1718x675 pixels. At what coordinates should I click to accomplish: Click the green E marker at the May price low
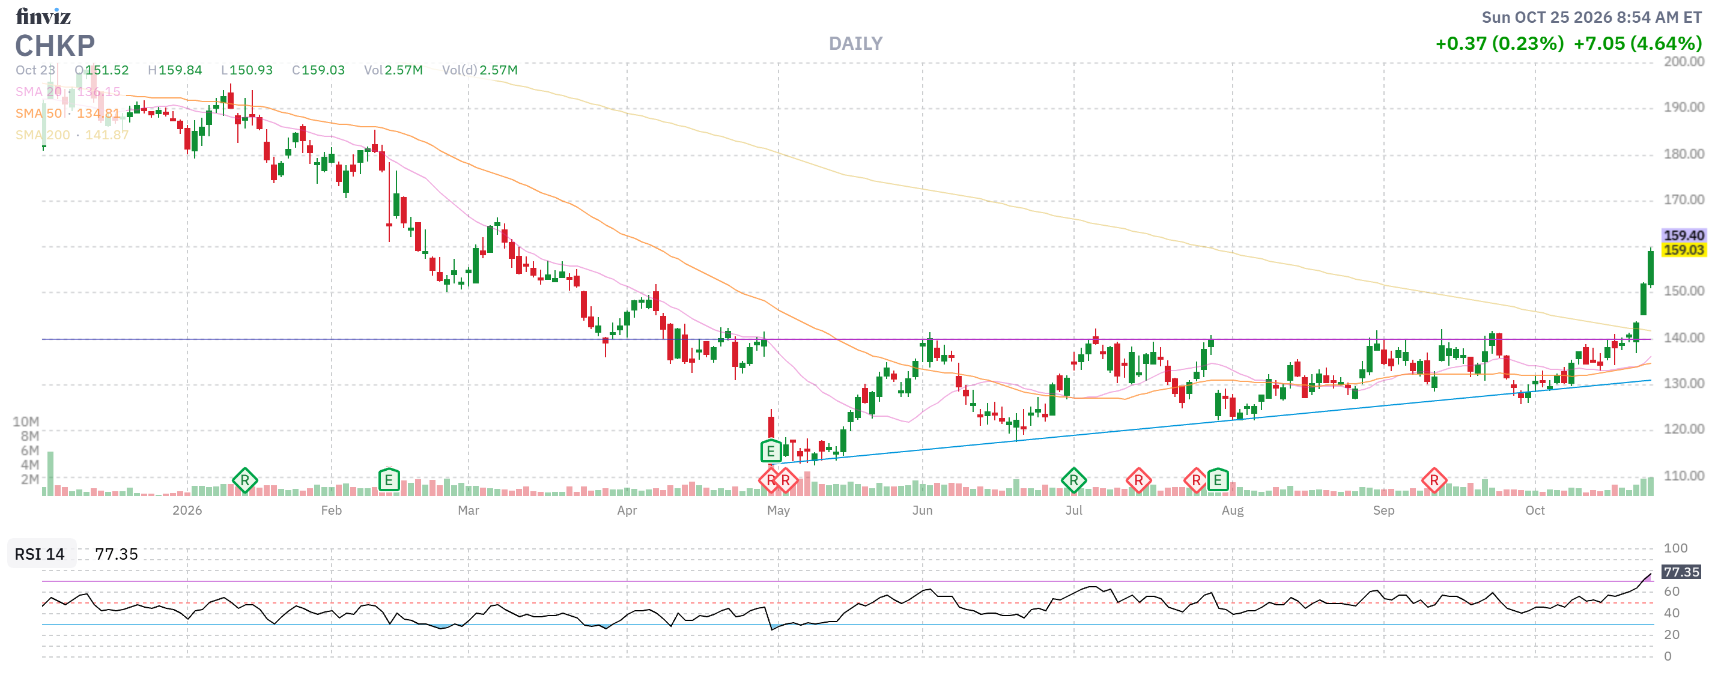tap(771, 451)
